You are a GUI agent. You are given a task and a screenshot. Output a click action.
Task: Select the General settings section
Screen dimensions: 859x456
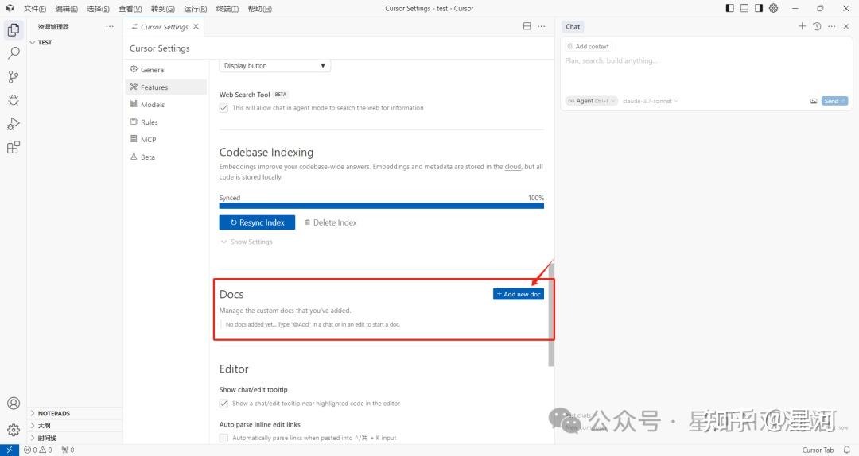[166, 70]
